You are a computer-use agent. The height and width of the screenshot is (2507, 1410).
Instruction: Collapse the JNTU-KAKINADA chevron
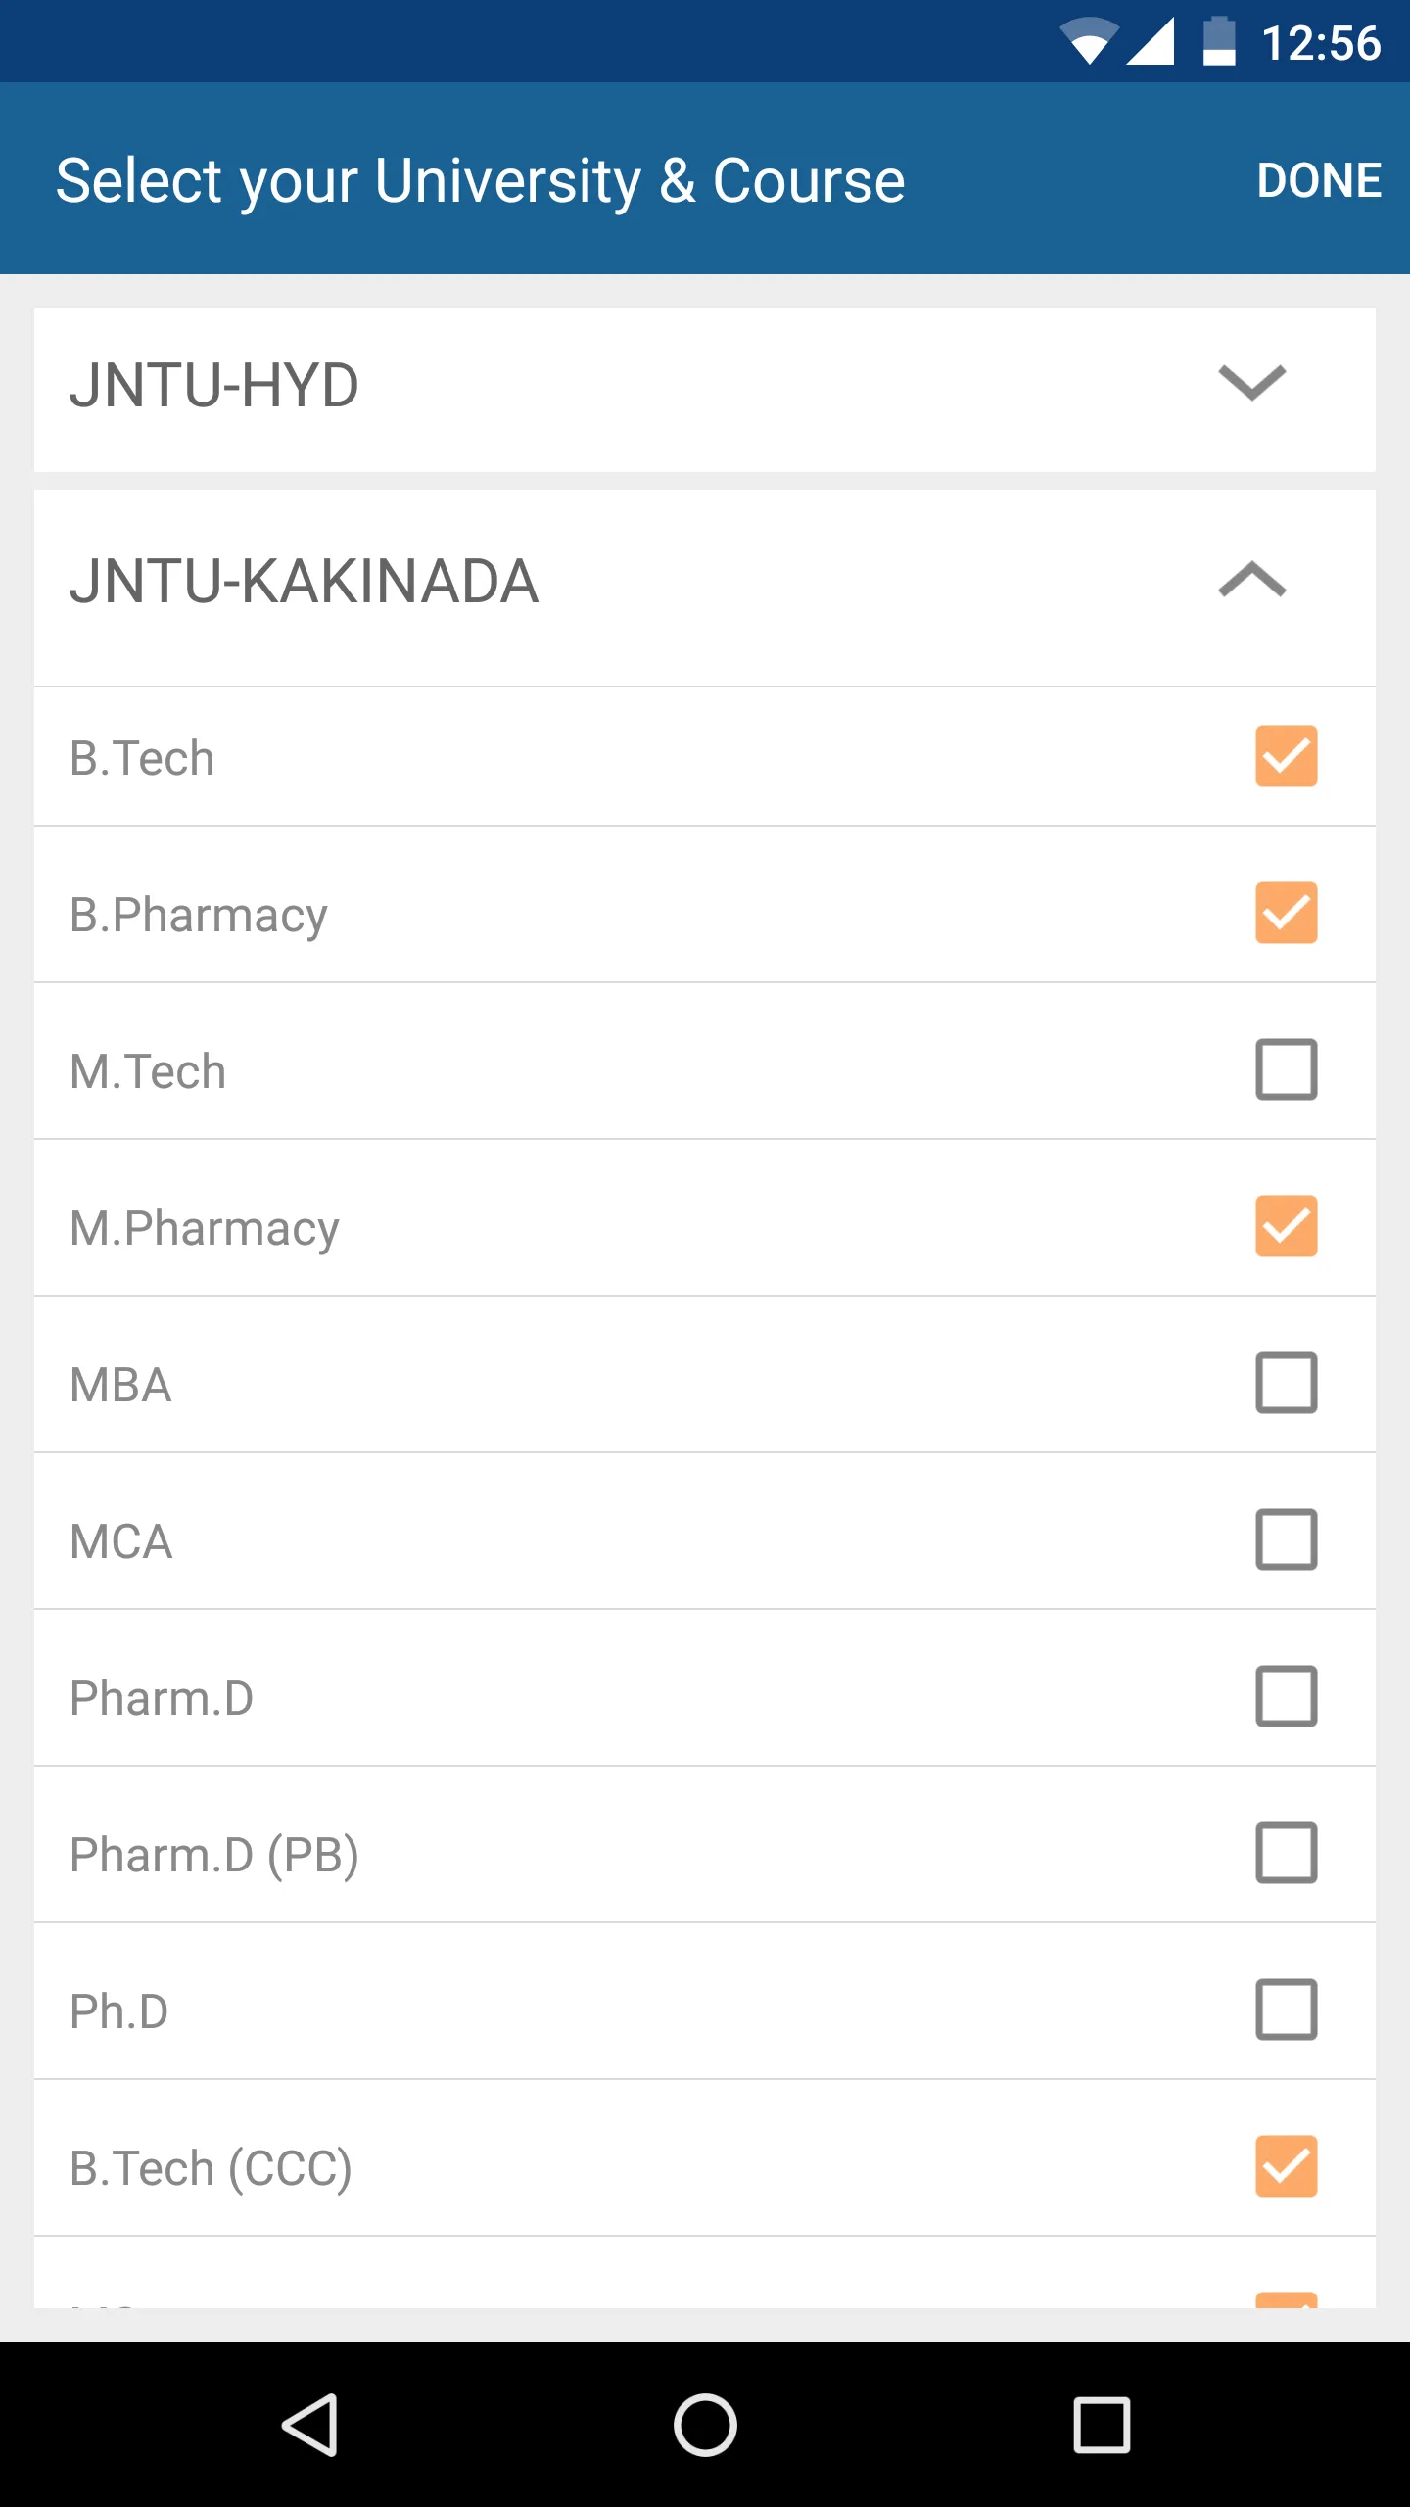[1251, 580]
